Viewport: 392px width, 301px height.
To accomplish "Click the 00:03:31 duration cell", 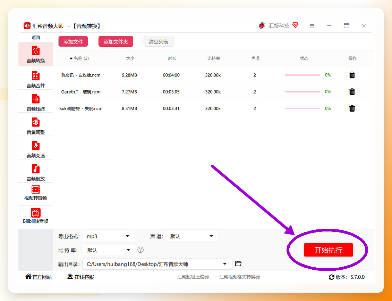I will point(171,108).
